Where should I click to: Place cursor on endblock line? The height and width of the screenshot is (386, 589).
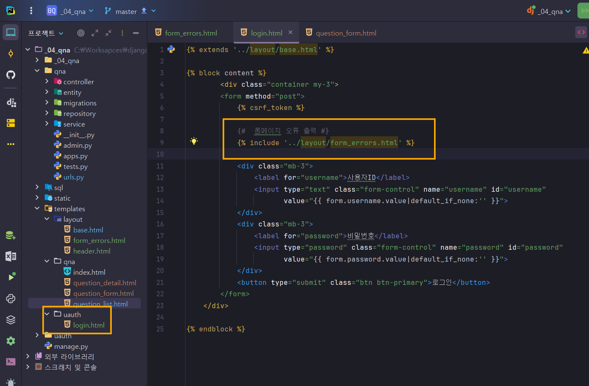tap(216, 329)
